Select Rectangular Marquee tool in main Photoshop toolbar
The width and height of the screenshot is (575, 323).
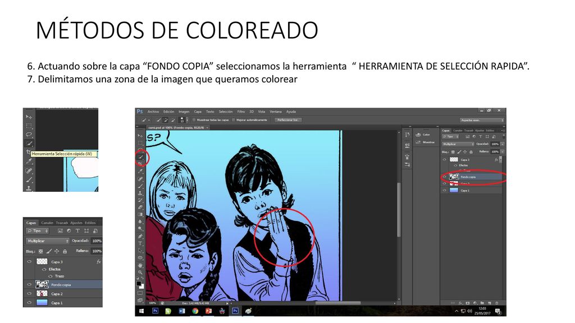pyautogui.click(x=140, y=143)
